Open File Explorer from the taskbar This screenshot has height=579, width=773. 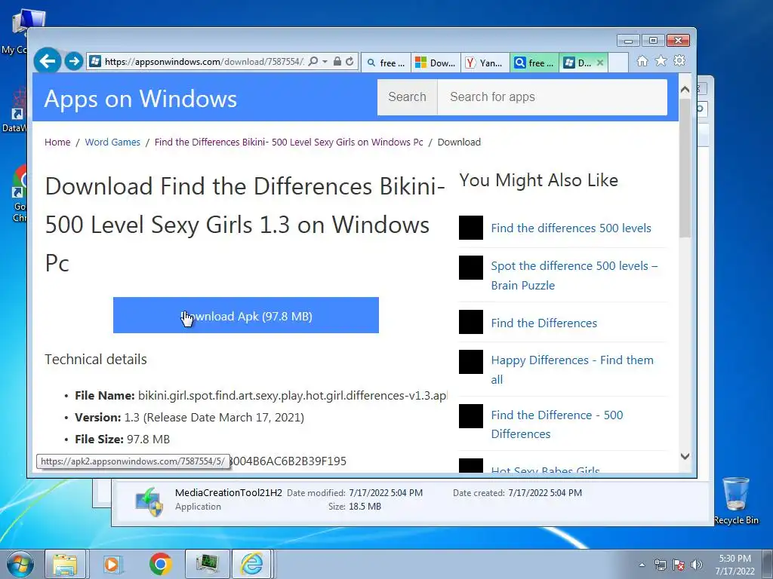65,564
